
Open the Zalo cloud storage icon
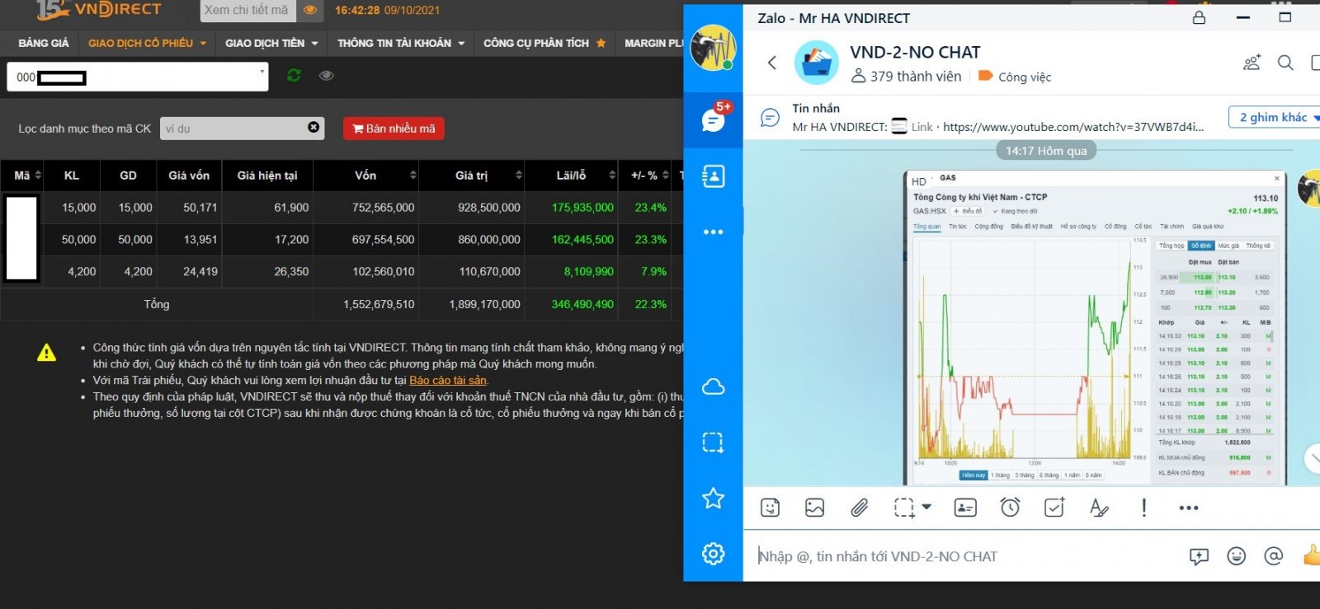714,386
